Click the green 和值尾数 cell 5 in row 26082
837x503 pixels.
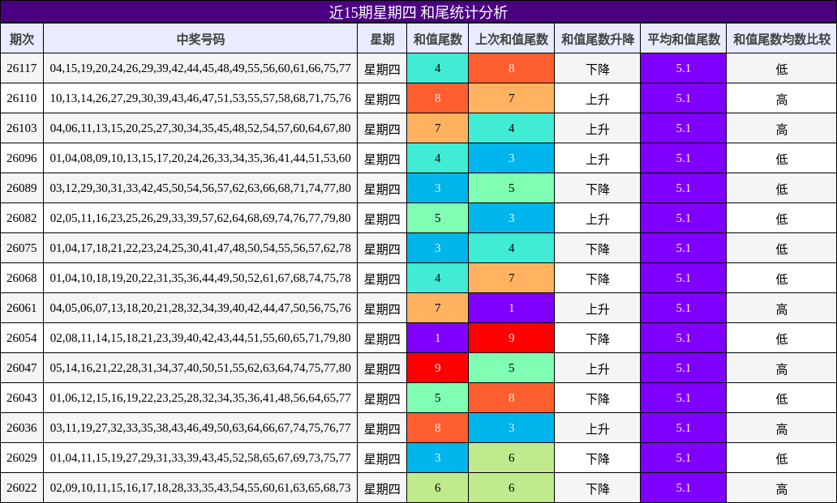[x=438, y=218]
